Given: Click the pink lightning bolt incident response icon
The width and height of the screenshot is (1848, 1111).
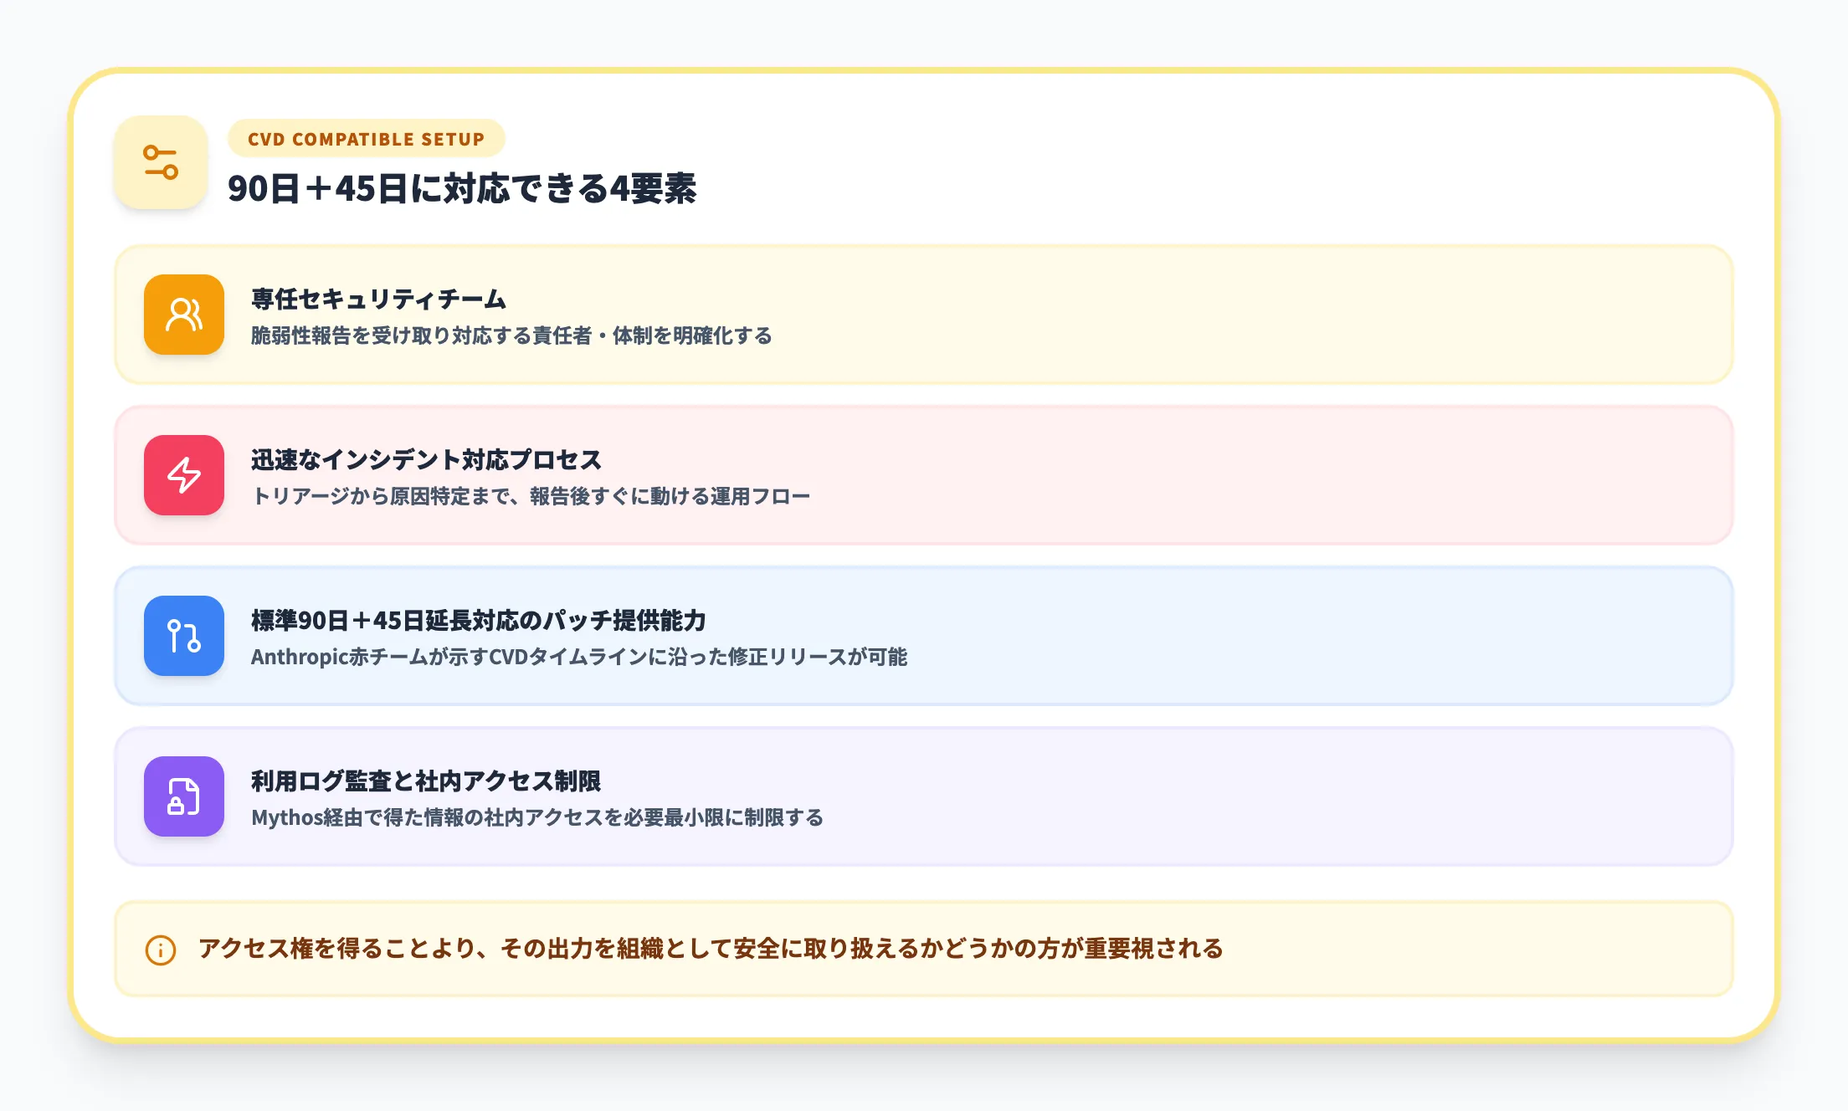Looking at the screenshot, I should click(x=184, y=477).
